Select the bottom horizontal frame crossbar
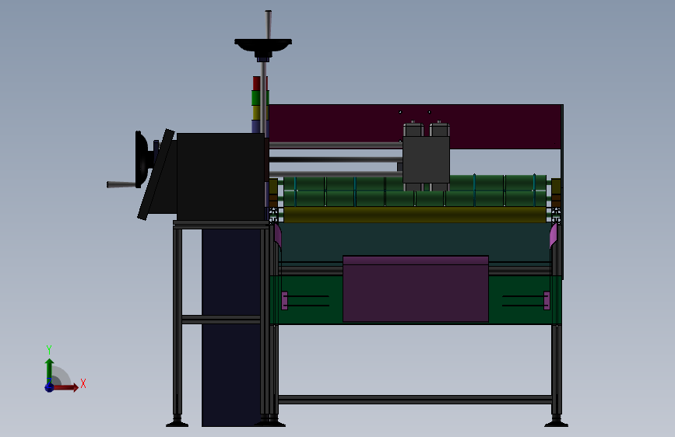Screen dimensions: 675x437 coord(415,400)
